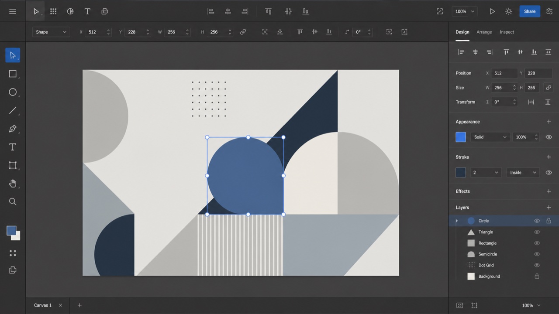This screenshot has width=559, height=314.
Task: Open the pages icon at bottom of left toolbar
Action: click(x=13, y=270)
